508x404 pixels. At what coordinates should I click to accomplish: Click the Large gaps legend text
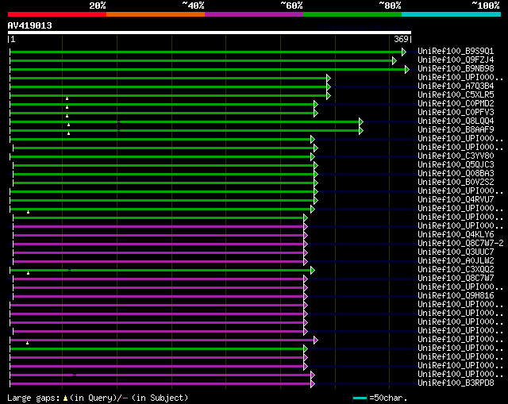[x=33, y=398]
